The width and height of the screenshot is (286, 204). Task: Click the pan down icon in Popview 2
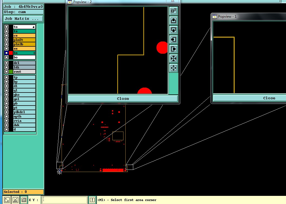pos(173,30)
